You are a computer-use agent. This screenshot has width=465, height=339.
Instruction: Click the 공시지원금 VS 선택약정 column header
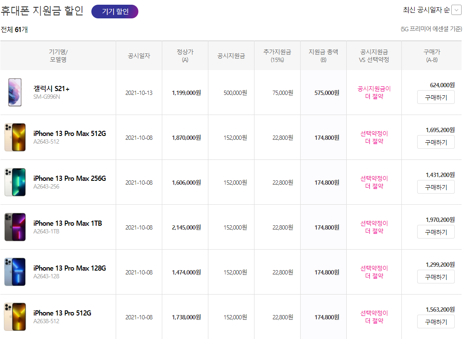click(x=374, y=56)
